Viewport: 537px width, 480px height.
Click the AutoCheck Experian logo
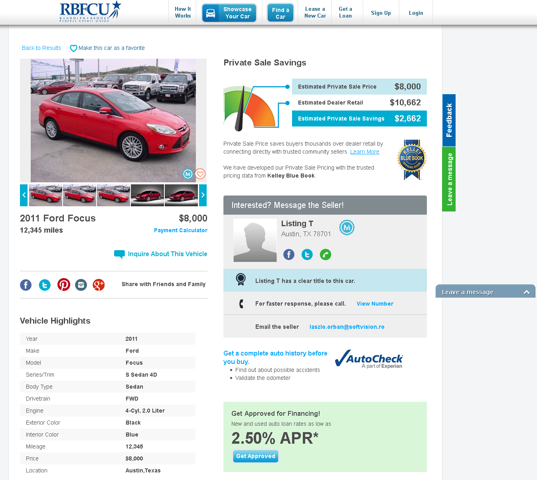369,359
